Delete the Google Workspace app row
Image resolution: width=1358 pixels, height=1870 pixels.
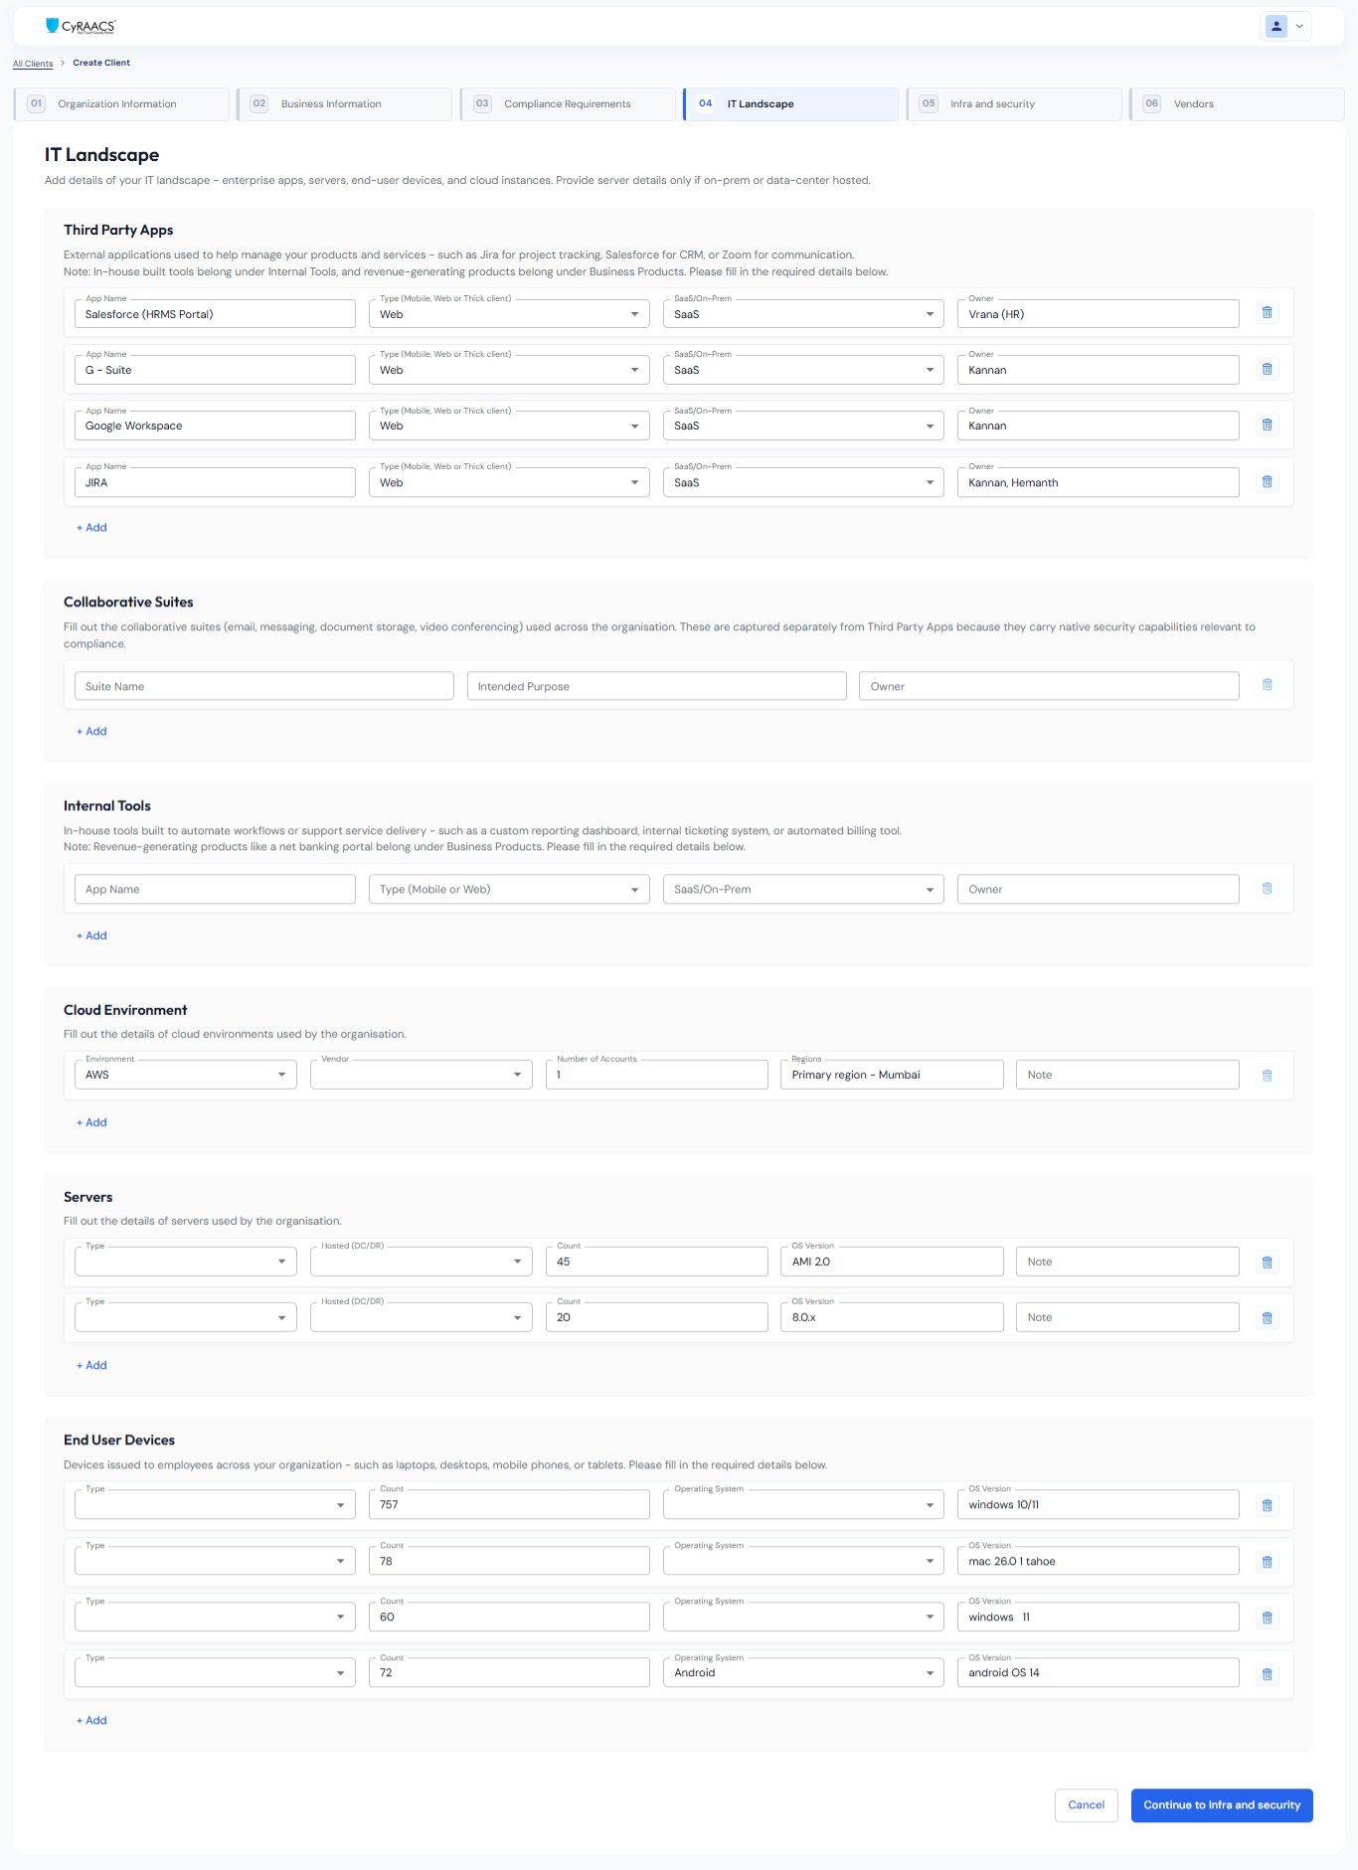click(x=1267, y=425)
